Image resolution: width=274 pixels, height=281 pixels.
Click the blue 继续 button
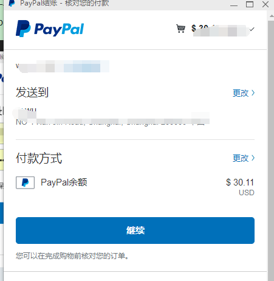135,231
